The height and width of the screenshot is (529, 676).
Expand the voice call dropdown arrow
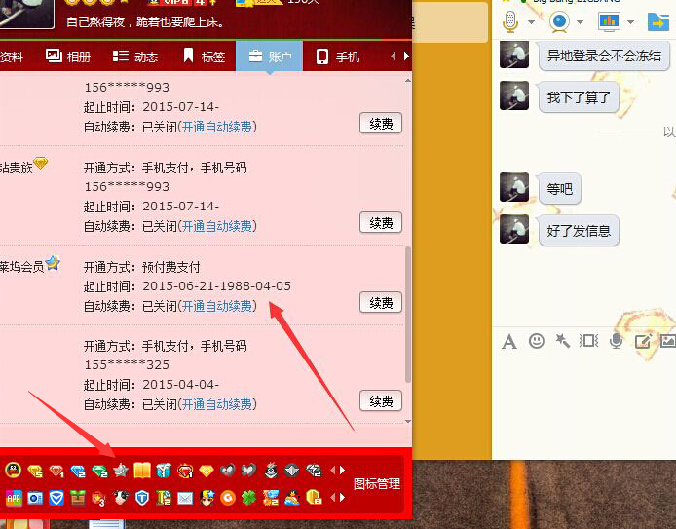pos(531,22)
